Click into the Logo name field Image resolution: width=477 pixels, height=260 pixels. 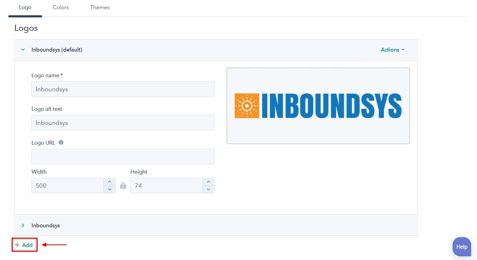(x=123, y=89)
